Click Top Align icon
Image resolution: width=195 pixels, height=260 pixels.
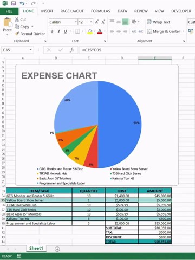pyautogui.click(x=112, y=22)
